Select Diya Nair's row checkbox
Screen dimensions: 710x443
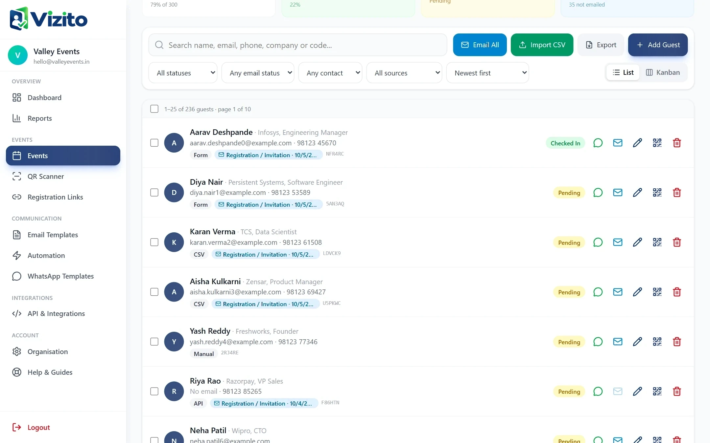tap(154, 193)
